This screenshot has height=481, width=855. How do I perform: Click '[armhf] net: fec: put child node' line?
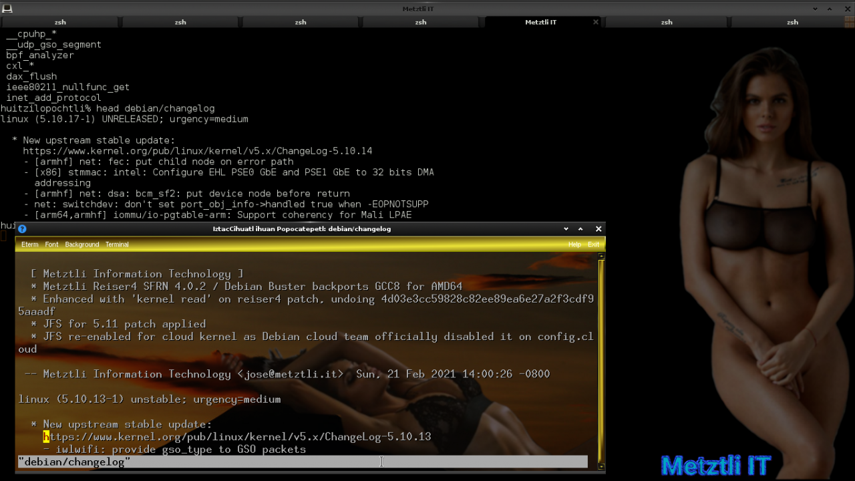[158, 162]
